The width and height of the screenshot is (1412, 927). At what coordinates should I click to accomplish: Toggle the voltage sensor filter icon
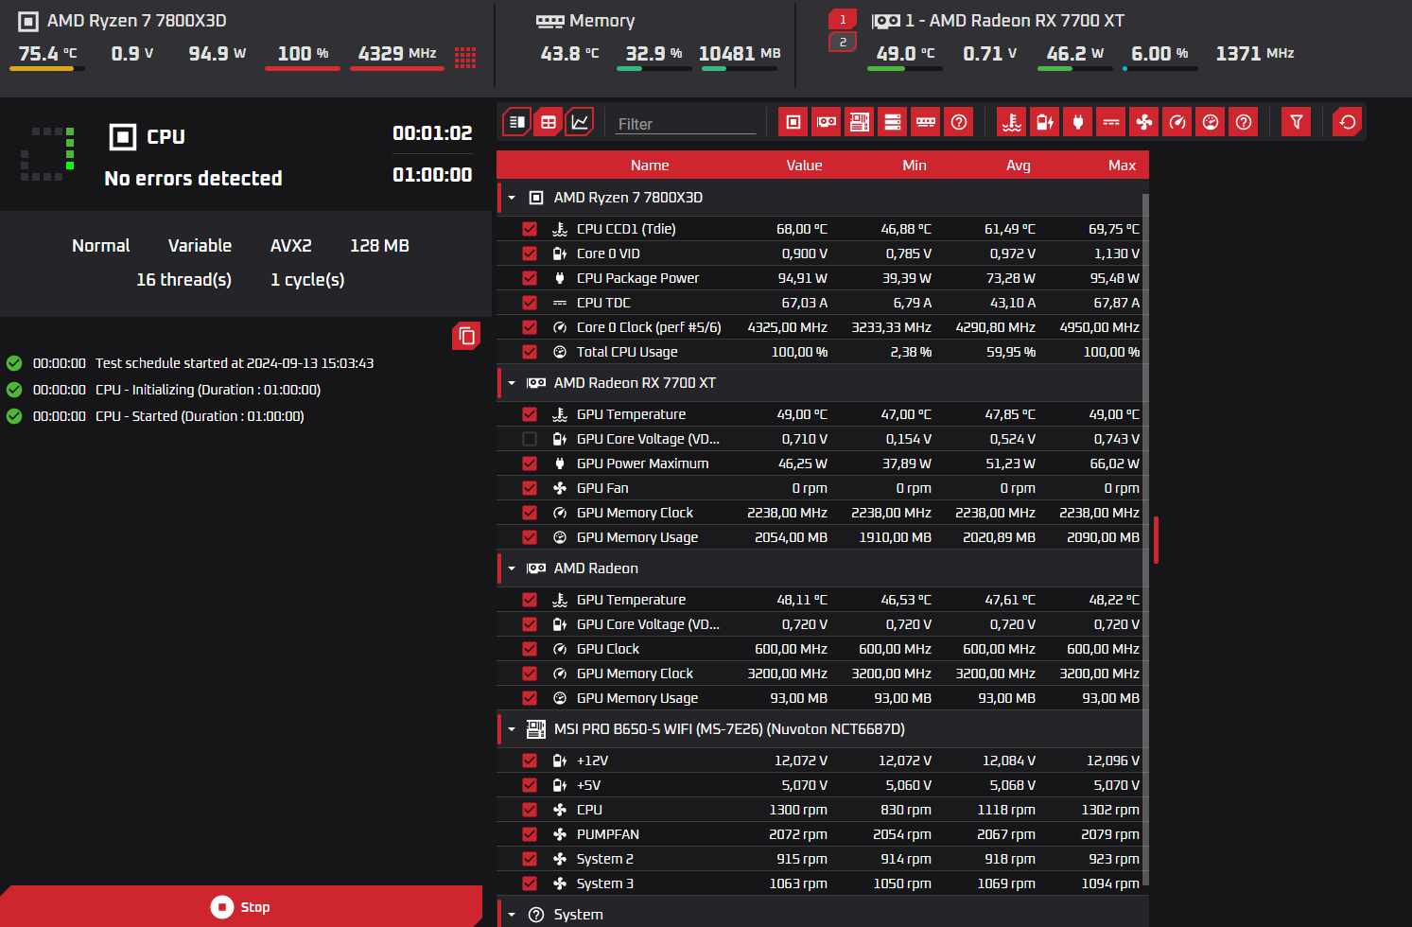1045,122
